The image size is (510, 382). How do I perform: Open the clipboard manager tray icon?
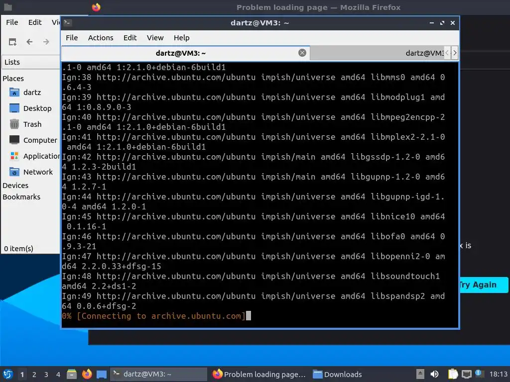pyautogui.click(x=453, y=374)
